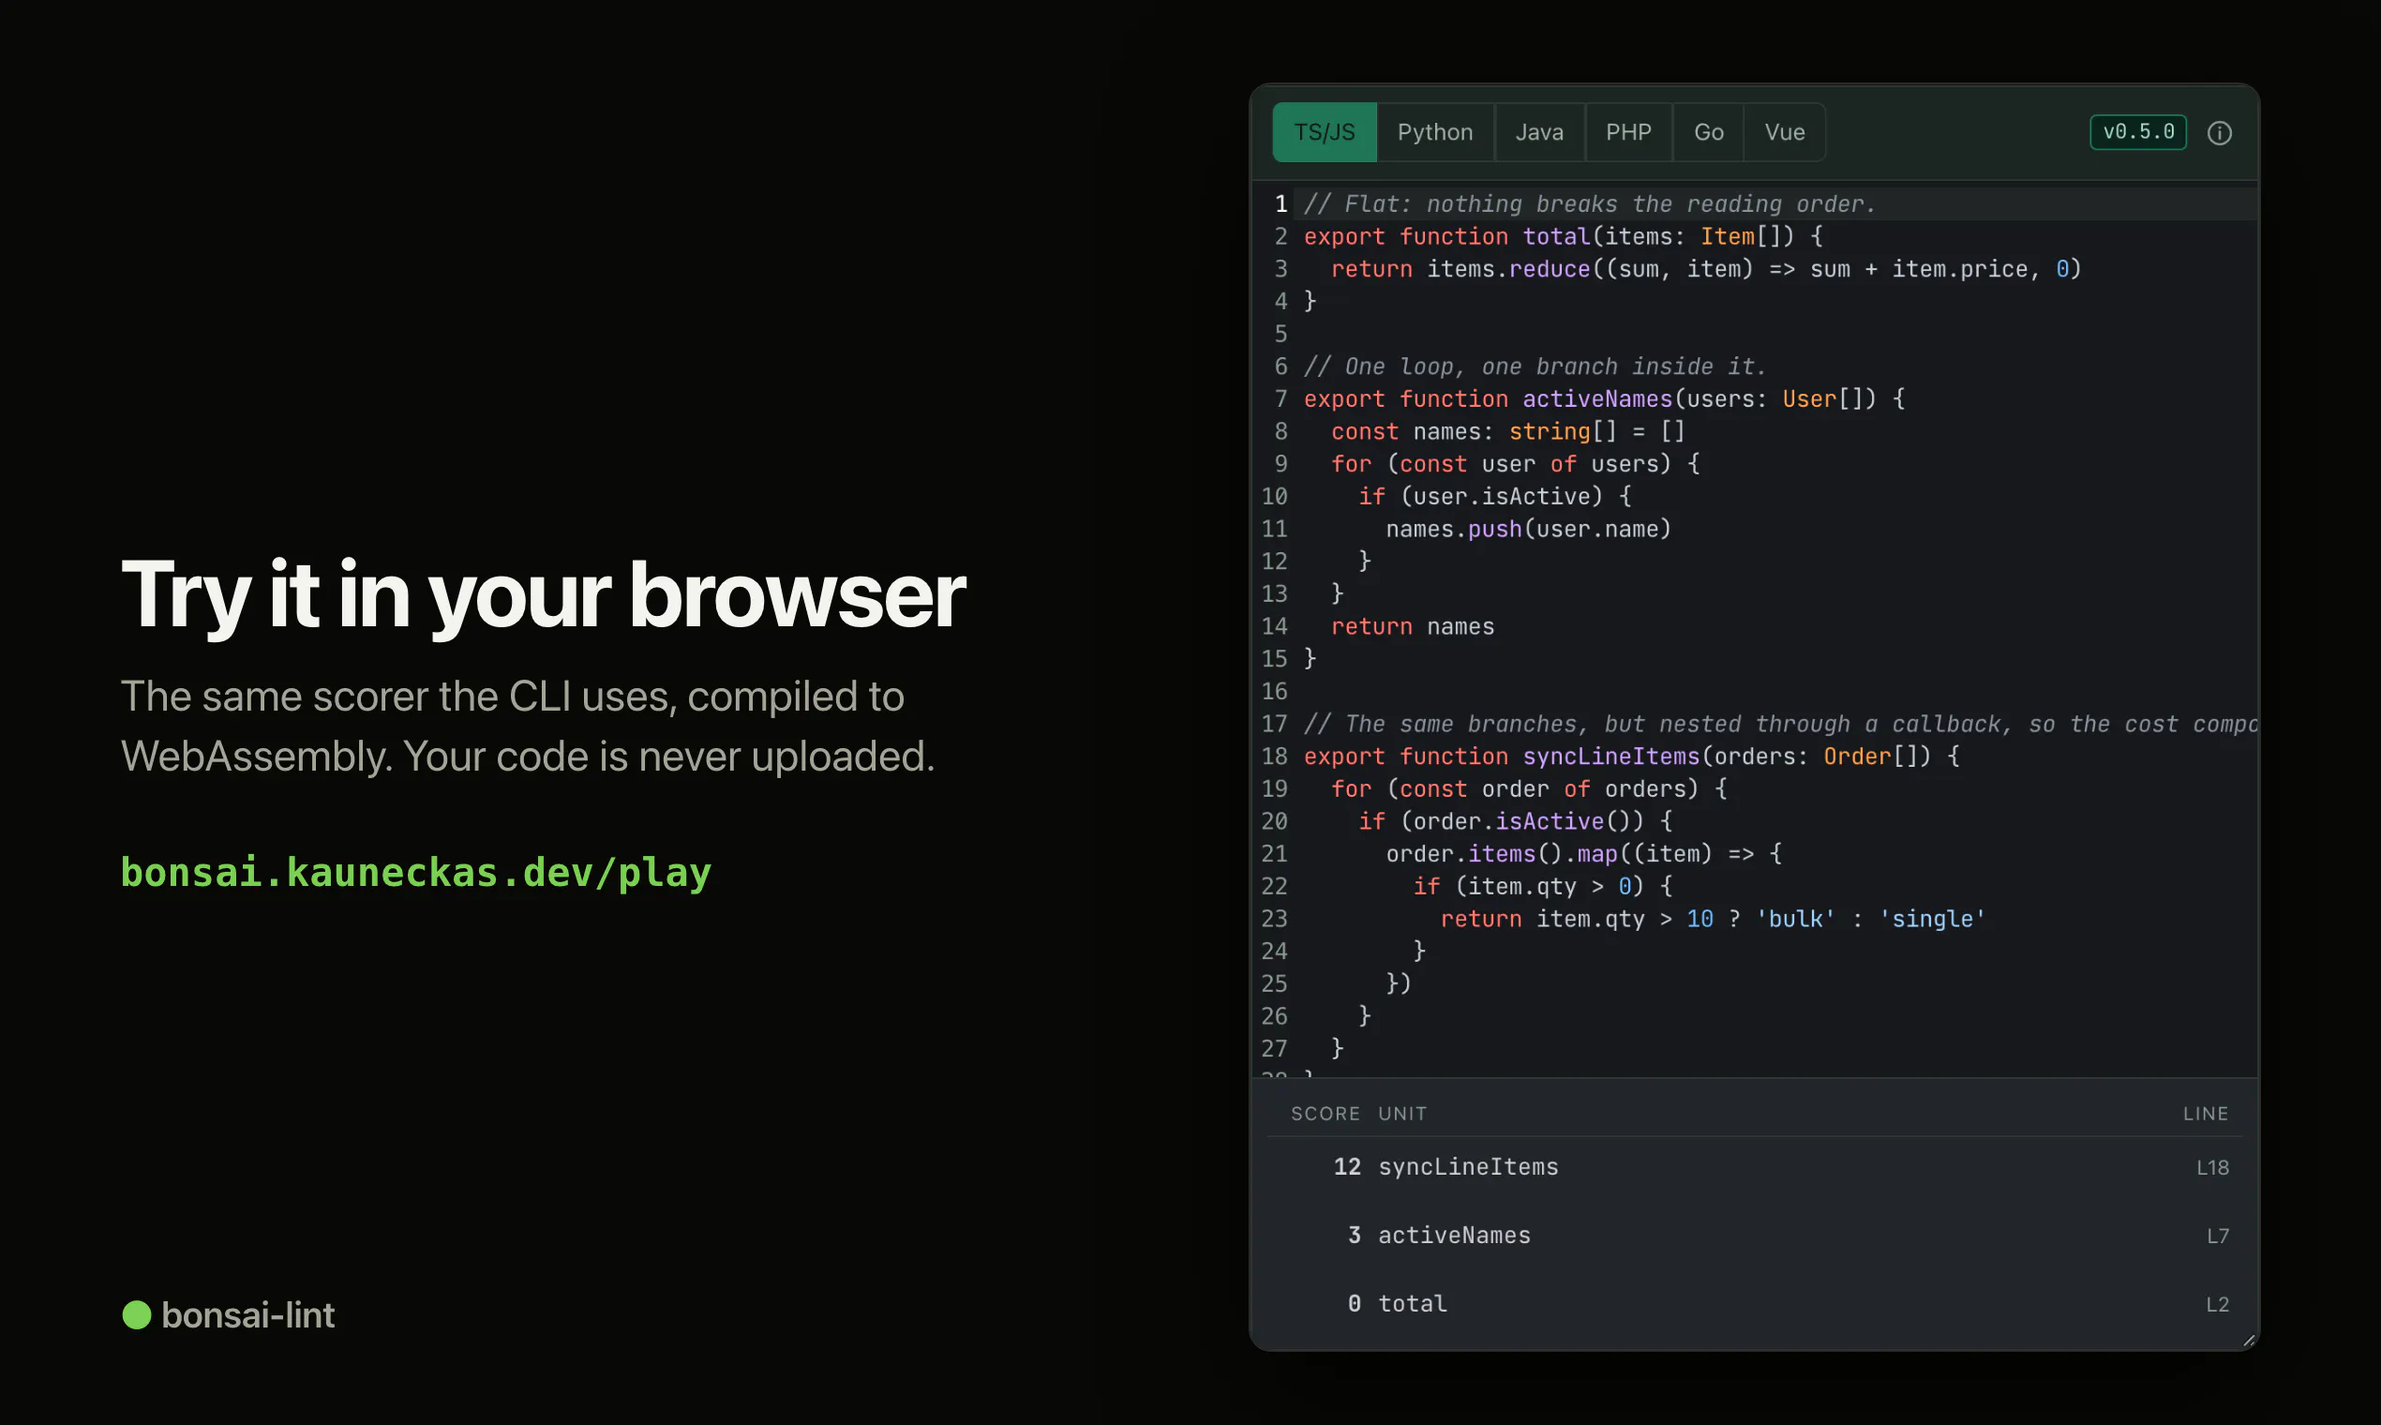Click the UNIT column header
The image size is (2381, 1425).
(x=1402, y=1113)
